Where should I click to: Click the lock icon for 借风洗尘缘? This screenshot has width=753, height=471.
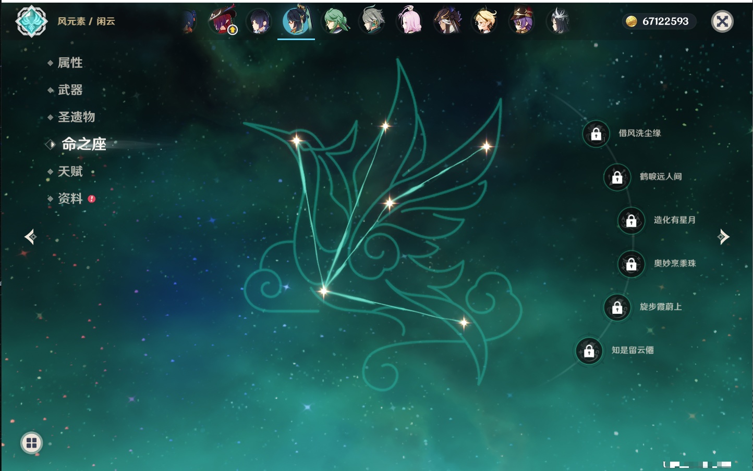[596, 134]
